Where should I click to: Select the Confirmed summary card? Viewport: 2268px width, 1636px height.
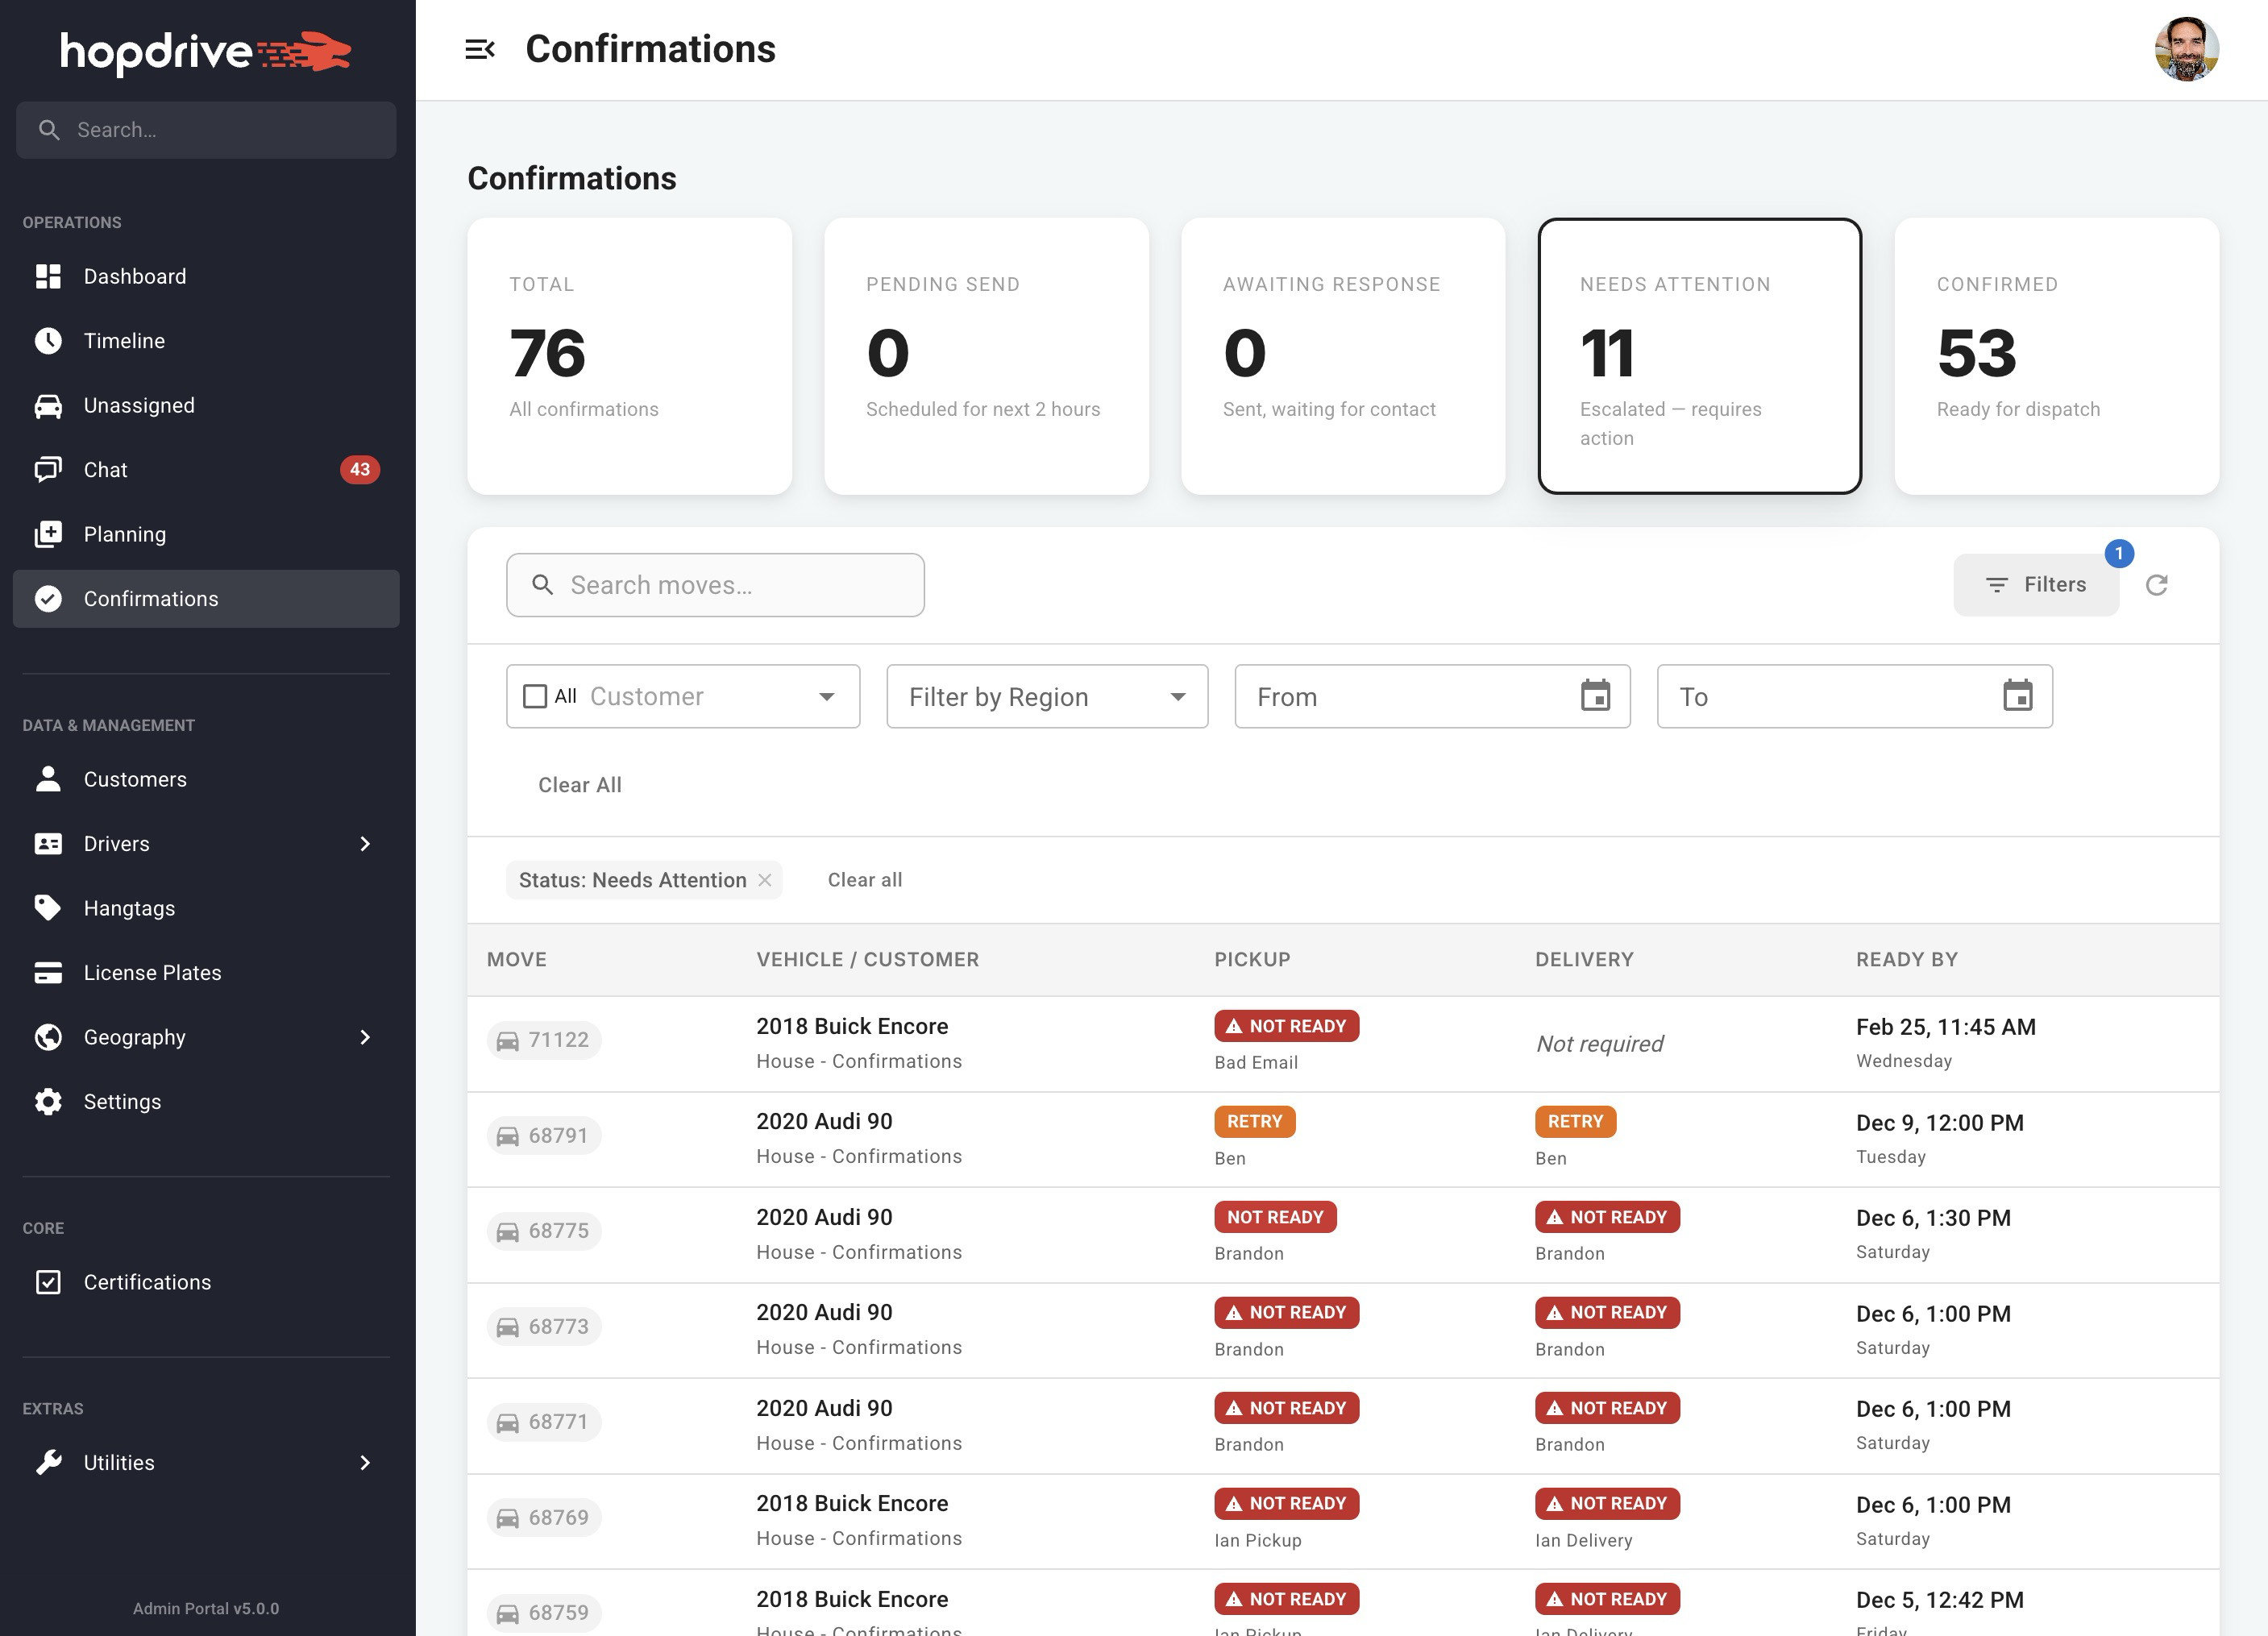click(2056, 356)
